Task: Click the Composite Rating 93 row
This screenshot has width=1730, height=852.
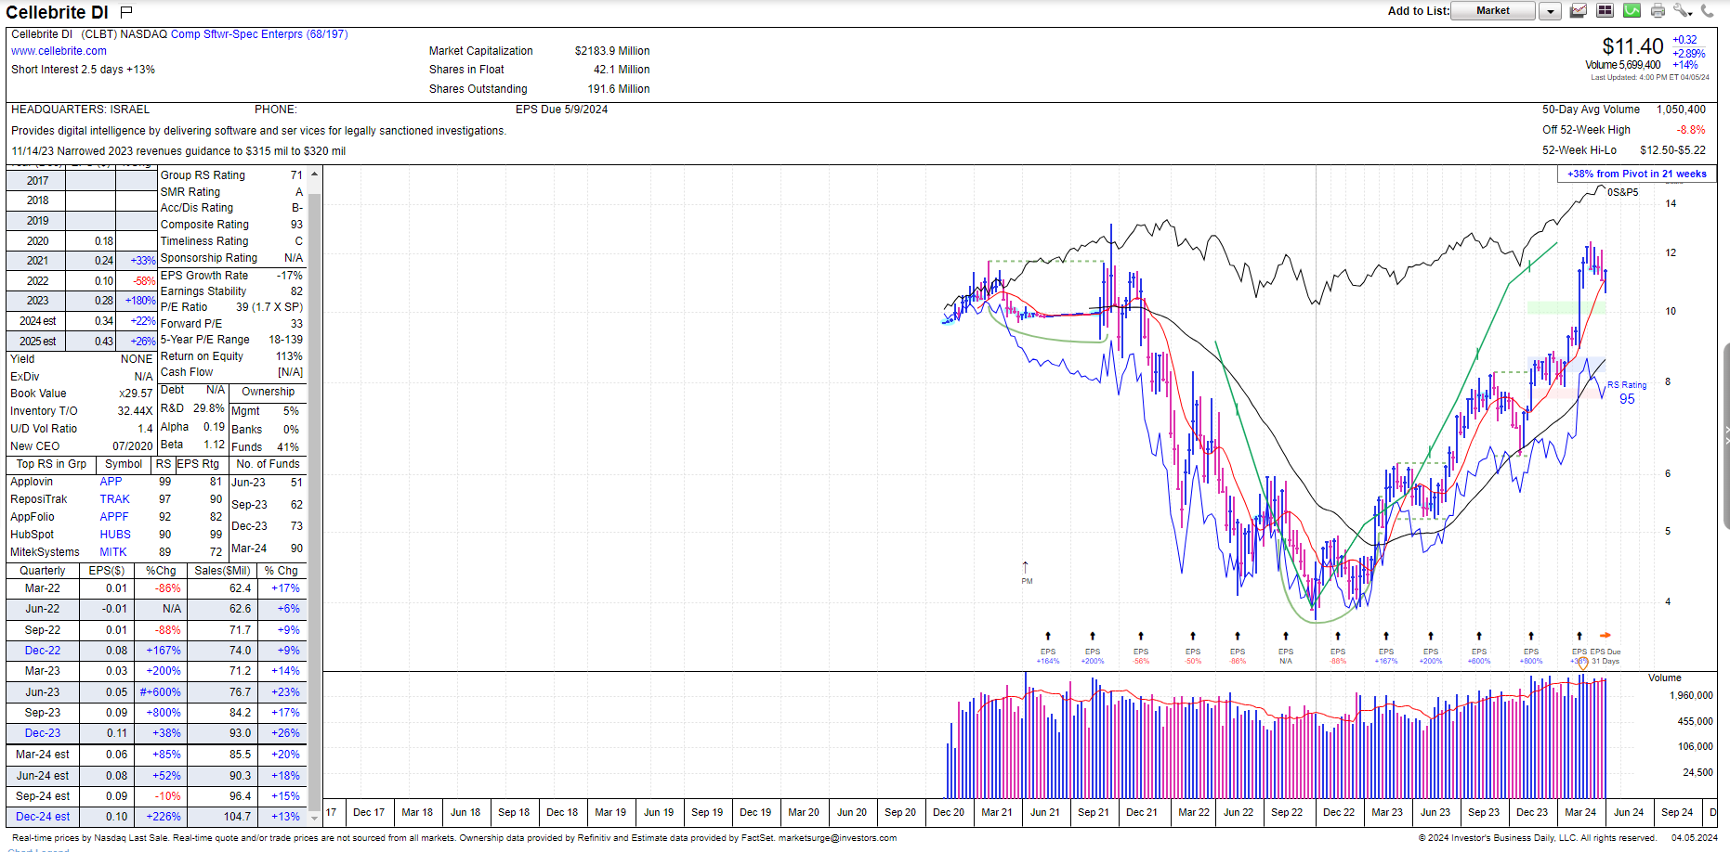Action: pyautogui.click(x=231, y=225)
